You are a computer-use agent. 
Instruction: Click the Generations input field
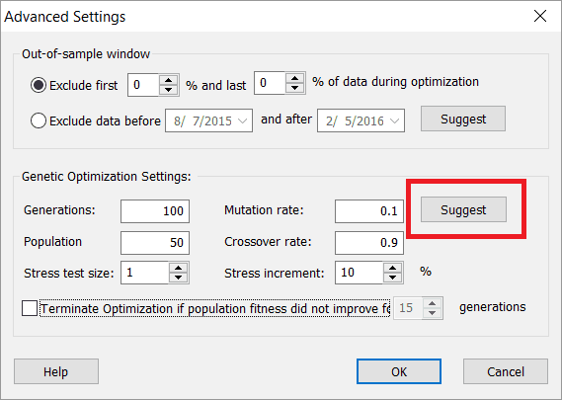pyautogui.click(x=155, y=211)
